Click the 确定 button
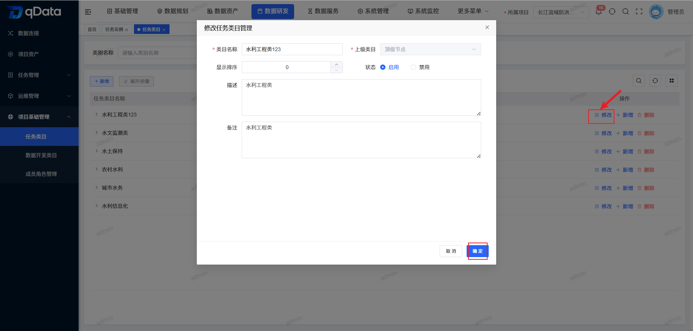The height and width of the screenshot is (331, 693). point(477,251)
